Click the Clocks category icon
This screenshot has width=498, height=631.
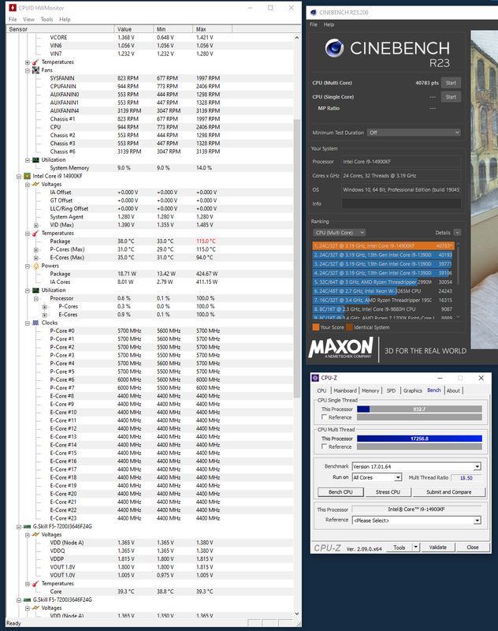pos(35,323)
